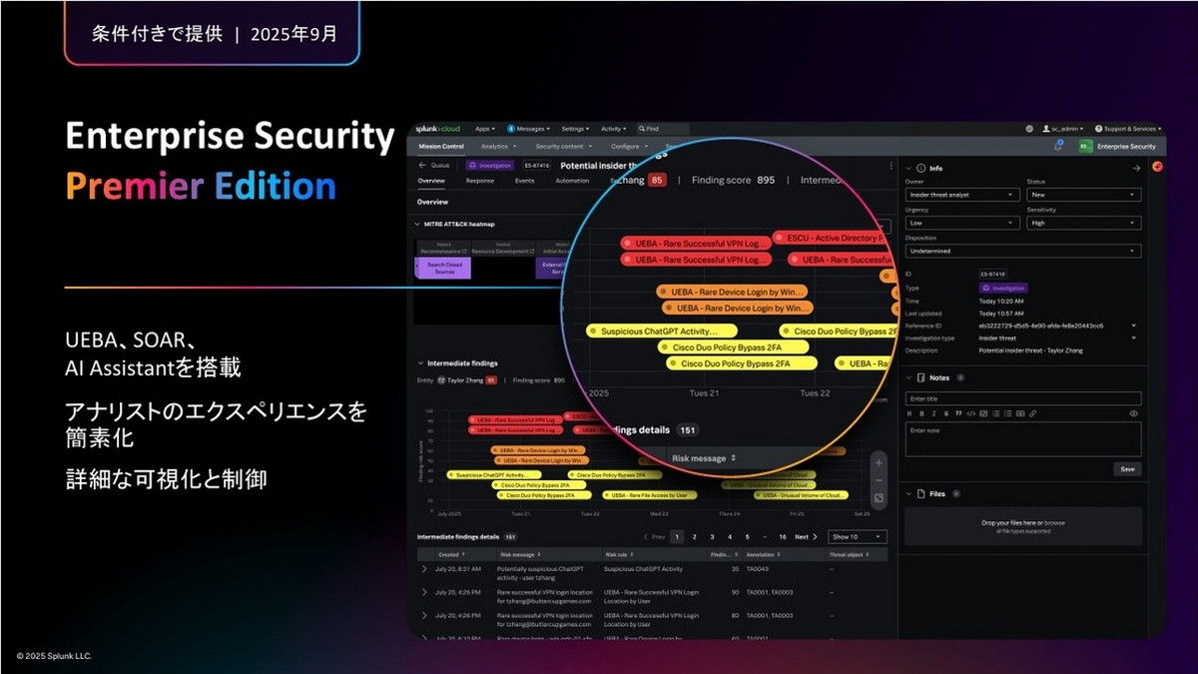1198x674 pixels.
Task: Collapse the Files section
Action: click(x=907, y=493)
